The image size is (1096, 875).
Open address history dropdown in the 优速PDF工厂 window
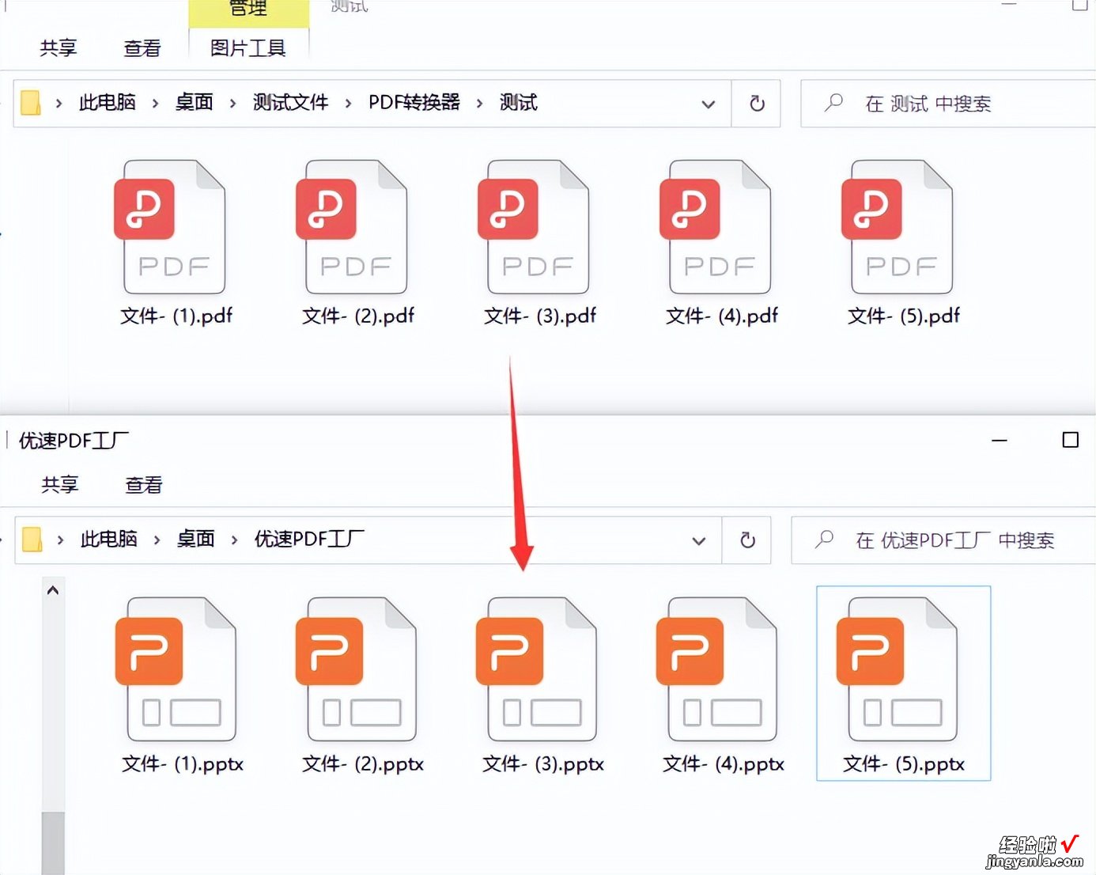(x=699, y=541)
